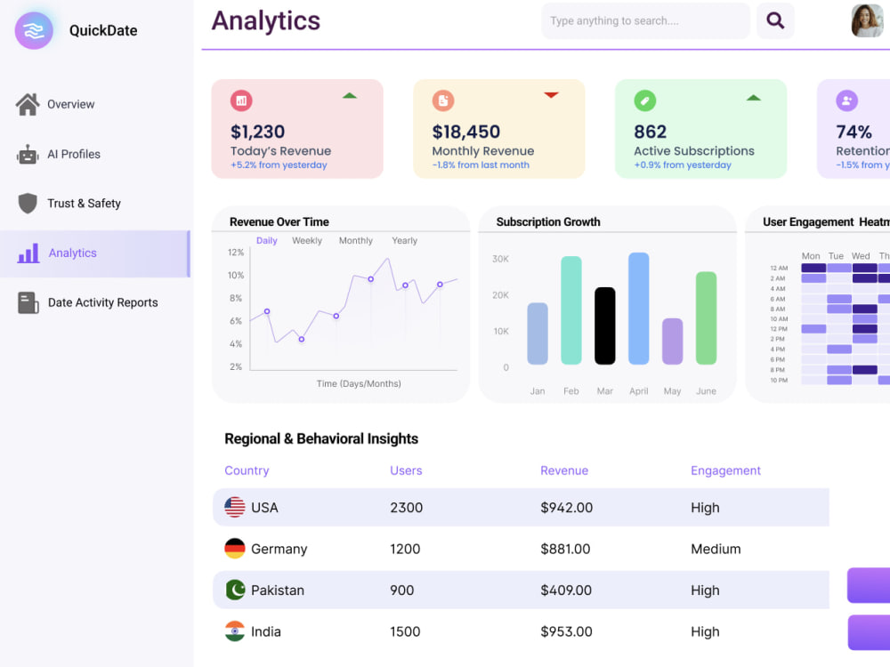Click the Germany users value 1200
Screen dimensions: 890x667
tap(405, 549)
